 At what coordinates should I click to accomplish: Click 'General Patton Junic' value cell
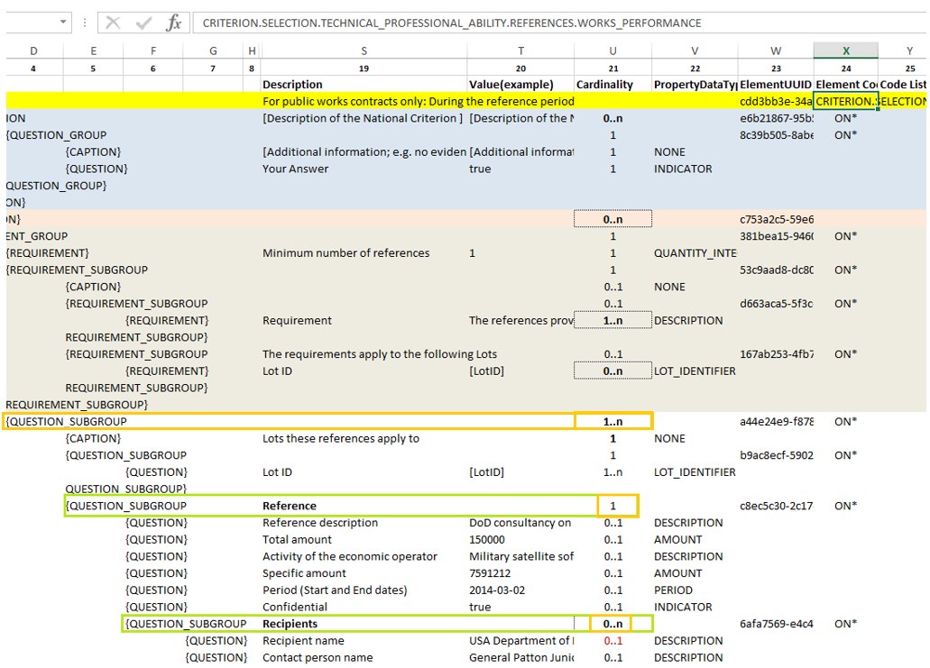point(520,657)
